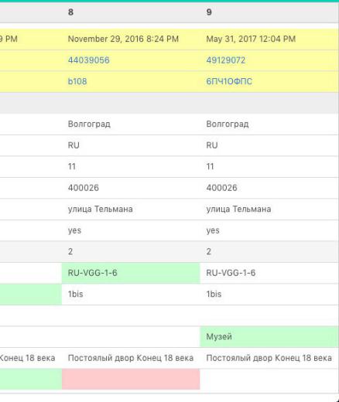Click the pink highlighted empty cell
Image resolution: width=339 pixels, height=402 pixels.
point(131,379)
